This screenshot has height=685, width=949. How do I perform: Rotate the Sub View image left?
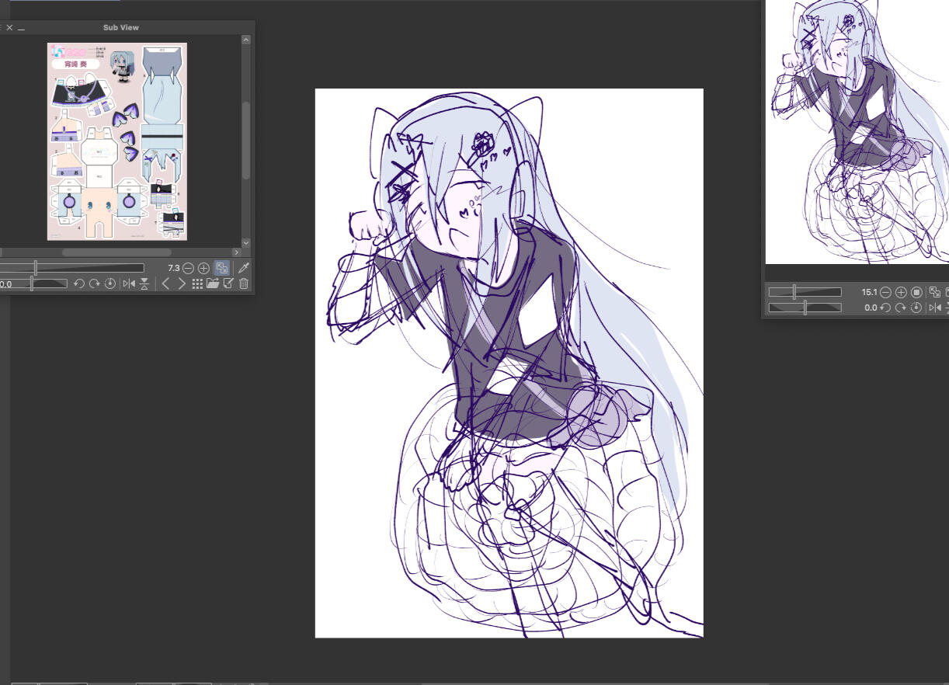click(x=78, y=284)
